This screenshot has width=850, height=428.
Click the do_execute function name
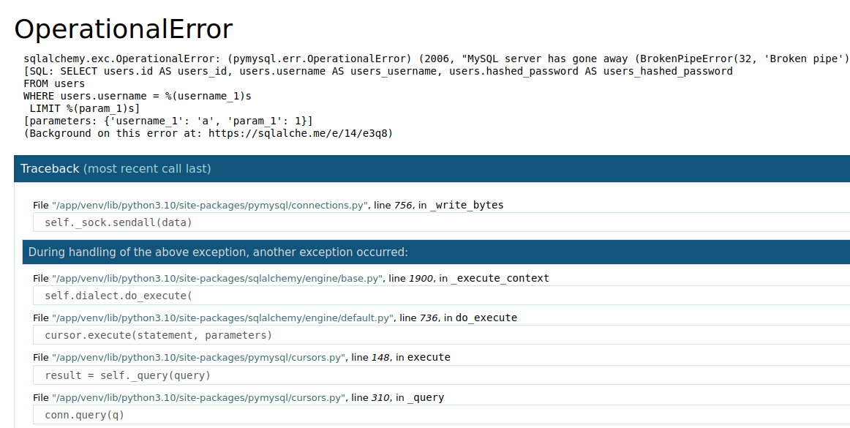click(x=486, y=318)
